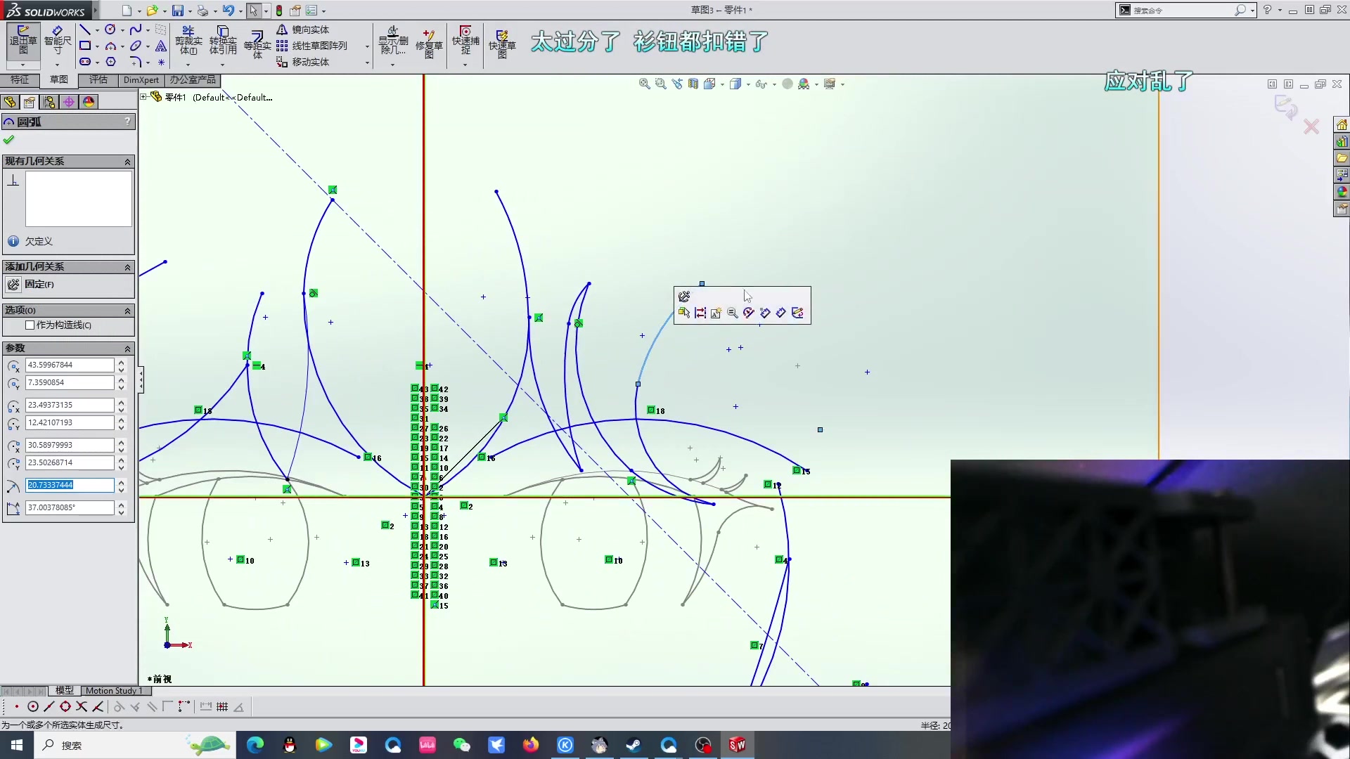Click the Rebuild traffic light icon
Screen dimensions: 1350x759
[279, 11]
